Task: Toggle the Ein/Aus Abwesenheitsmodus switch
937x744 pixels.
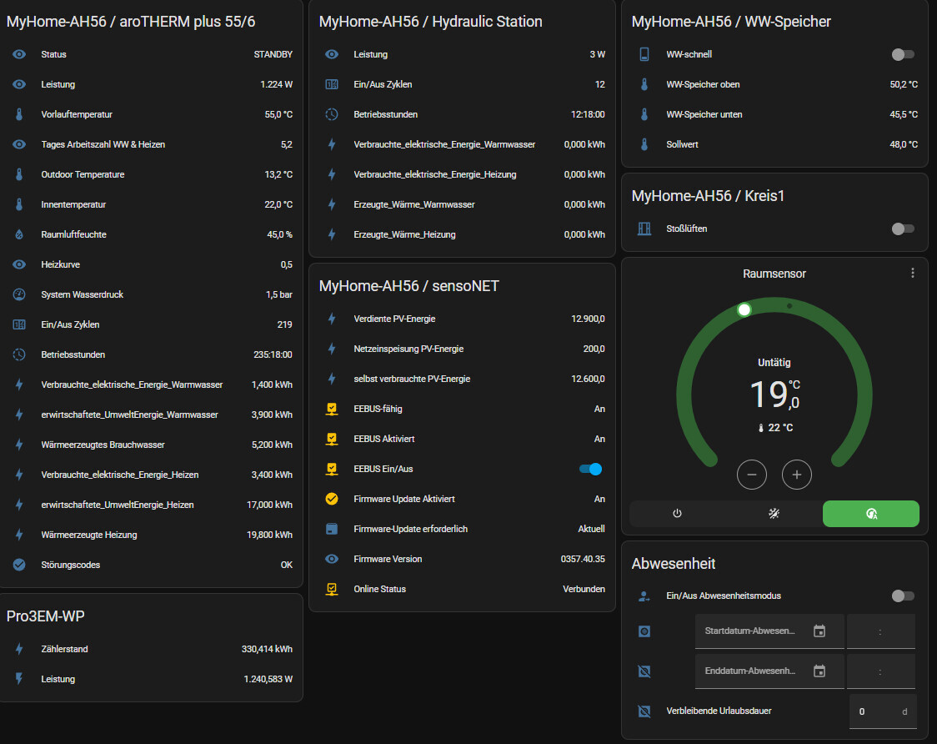Action: tap(903, 596)
